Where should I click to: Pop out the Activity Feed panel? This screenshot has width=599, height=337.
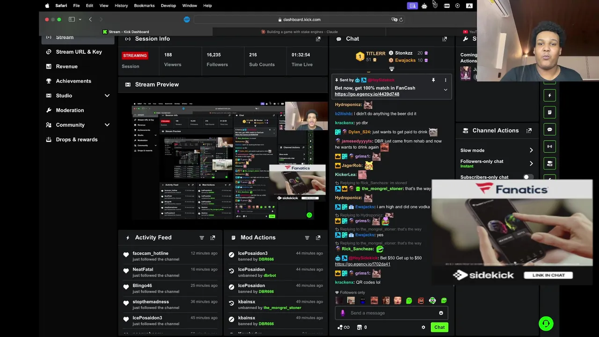(212, 238)
